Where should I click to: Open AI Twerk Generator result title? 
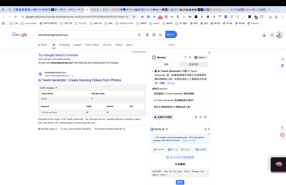tap(79, 80)
